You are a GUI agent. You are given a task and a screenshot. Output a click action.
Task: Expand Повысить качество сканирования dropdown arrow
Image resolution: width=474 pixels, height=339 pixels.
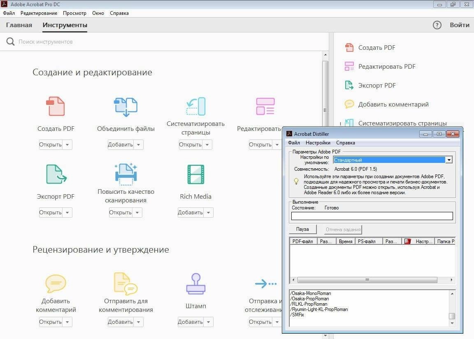tap(137, 213)
